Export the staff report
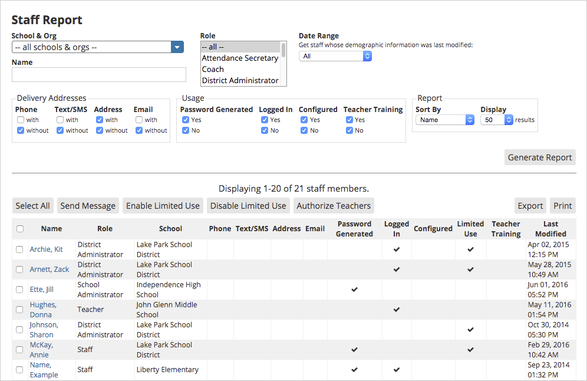Screen dimensions: 587x381 530,206
